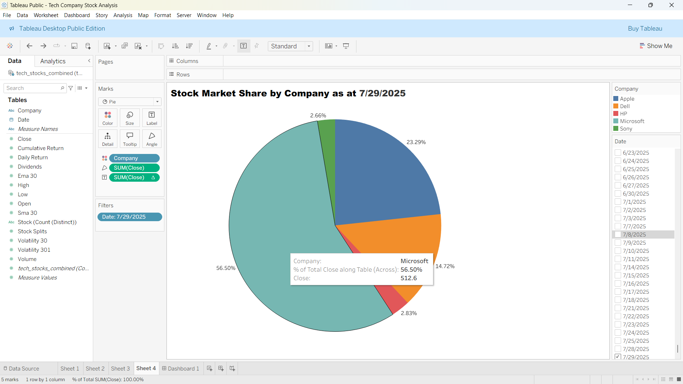
Task: Check the 7/24/2025 date filter box
Action: [618, 332]
